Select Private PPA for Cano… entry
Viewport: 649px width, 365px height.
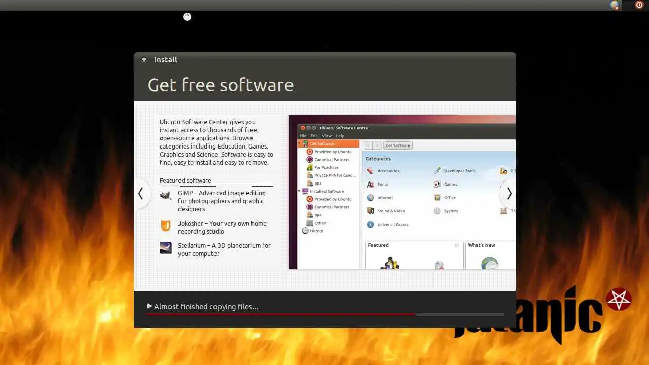pos(335,175)
